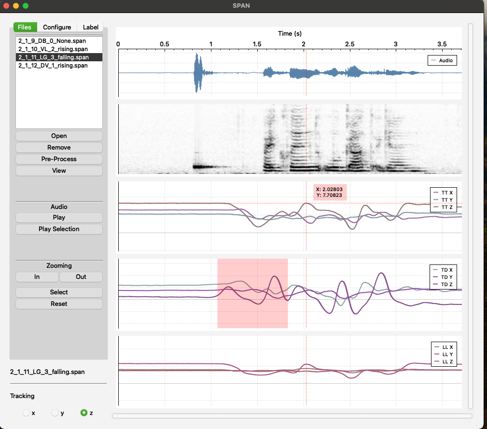Image resolution: width=487 pixels, height=429 pixels.
Task: Click the Open button
Action: coord(59,136)
